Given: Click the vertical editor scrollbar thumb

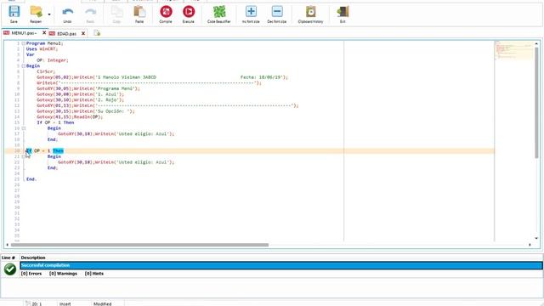Looking at the screenshot, I should coord(536,103).
